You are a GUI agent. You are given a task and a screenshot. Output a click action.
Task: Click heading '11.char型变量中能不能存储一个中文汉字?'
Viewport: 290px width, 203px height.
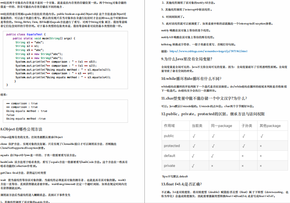tap(197, 98)
